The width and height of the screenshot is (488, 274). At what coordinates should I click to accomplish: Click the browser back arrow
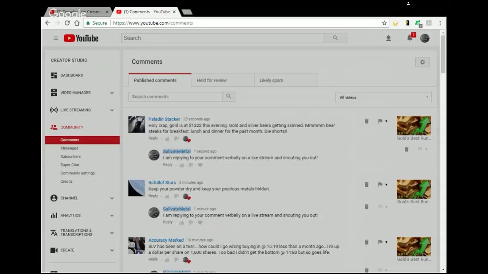[48, 23]
